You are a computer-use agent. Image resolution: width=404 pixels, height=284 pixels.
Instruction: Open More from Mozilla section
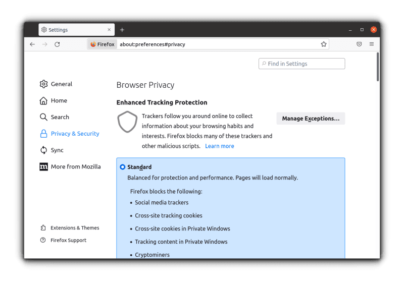coord(75,167)
